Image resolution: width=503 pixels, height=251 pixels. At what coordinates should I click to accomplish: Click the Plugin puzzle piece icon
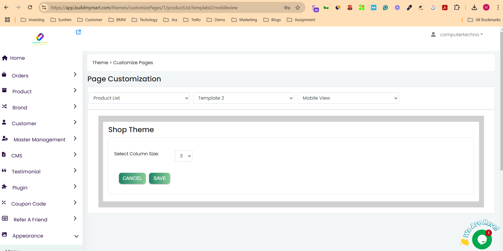(4, 187)
